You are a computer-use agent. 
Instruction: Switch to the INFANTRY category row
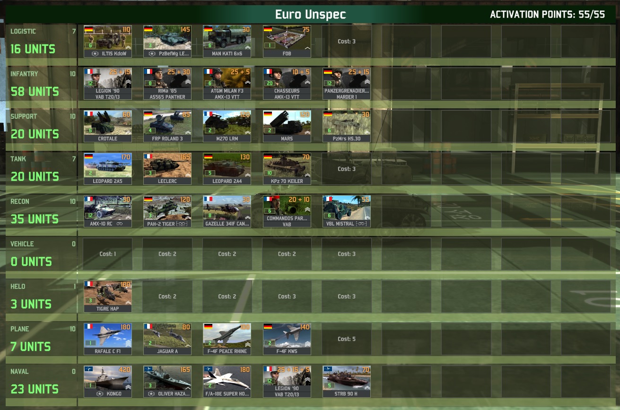(x=38, y=83)
